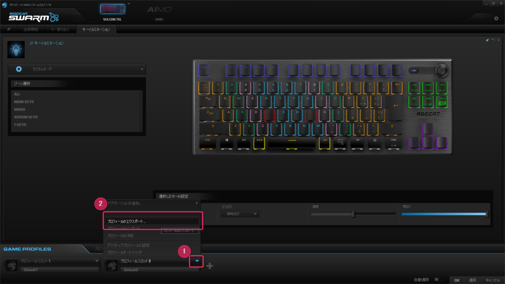Click the 適用 apply button

(472, 280)
